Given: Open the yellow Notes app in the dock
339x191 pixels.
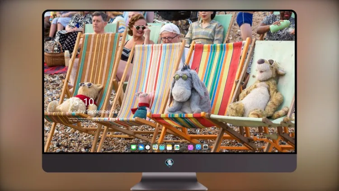Looking at the screenshot, I should click(x=169, y=148).
